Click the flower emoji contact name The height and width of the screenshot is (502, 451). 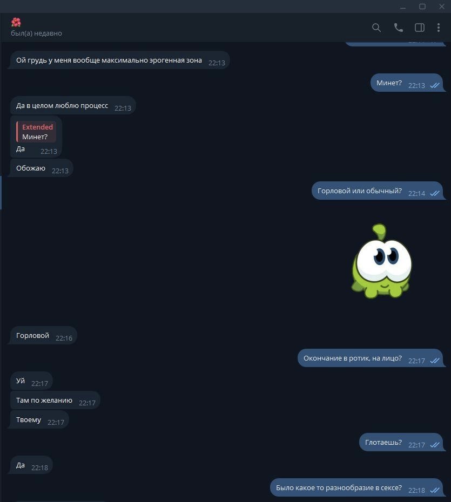pyautogui.click(x=16, y=22)
